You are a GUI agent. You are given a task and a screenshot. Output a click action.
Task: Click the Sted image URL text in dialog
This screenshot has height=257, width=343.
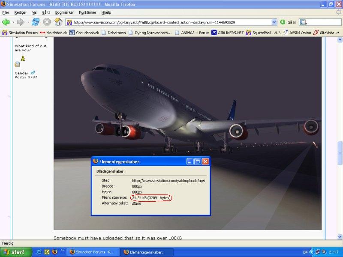[x=168, y=181]
